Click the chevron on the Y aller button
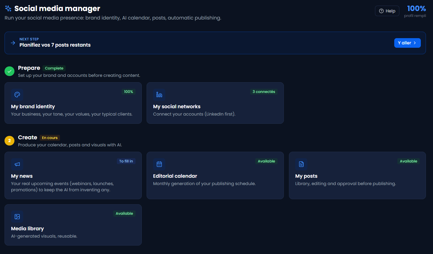433x254 pixels. [415, 43]
